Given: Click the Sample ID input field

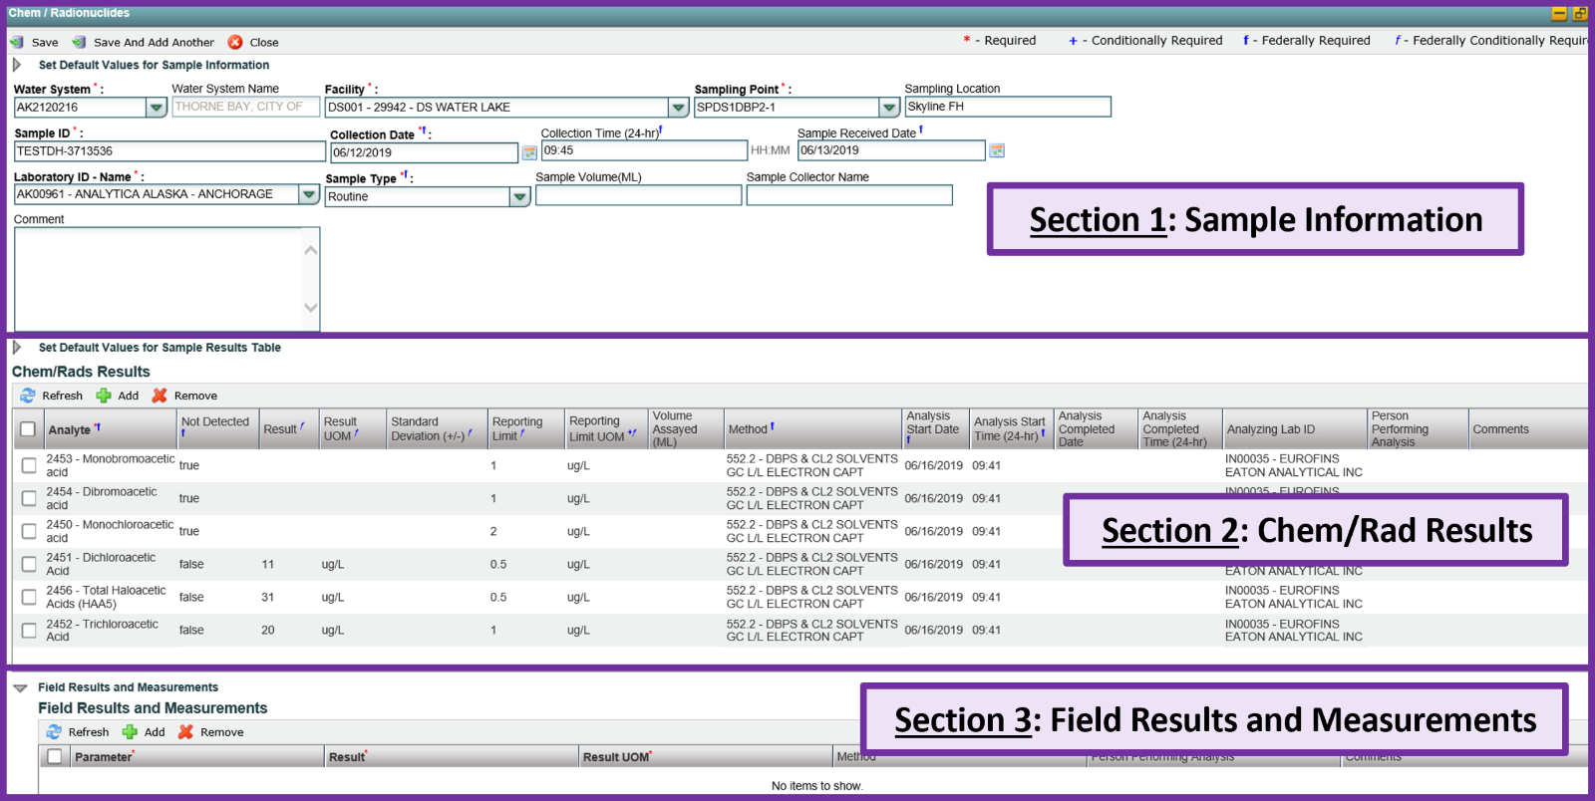Looking at the screenshot, I should pos(169,151).
